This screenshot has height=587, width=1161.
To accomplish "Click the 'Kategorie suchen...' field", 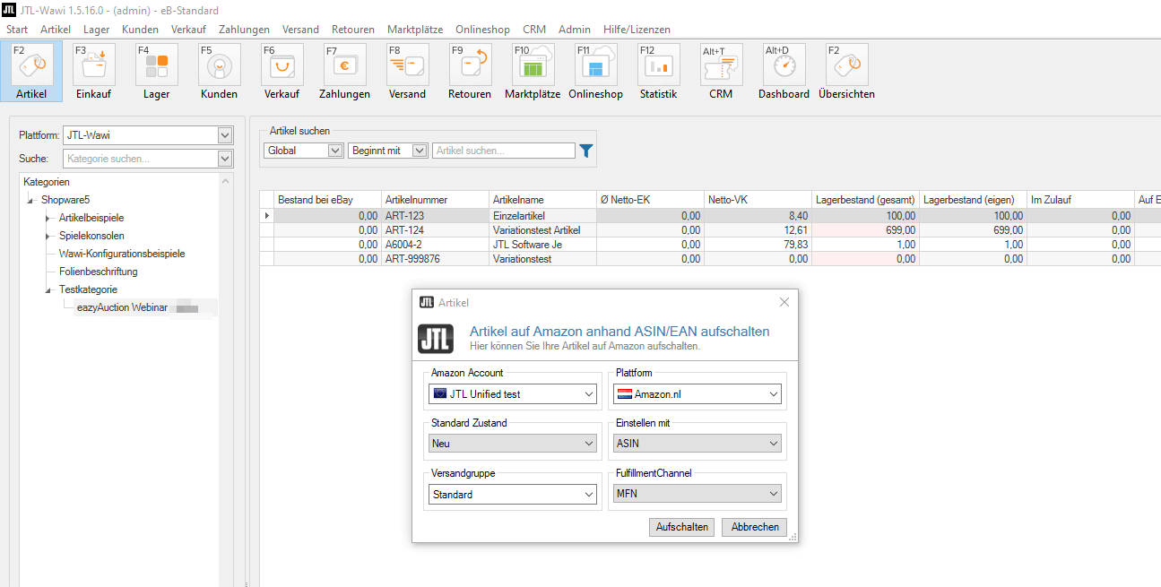I will [x=141, y=159].
